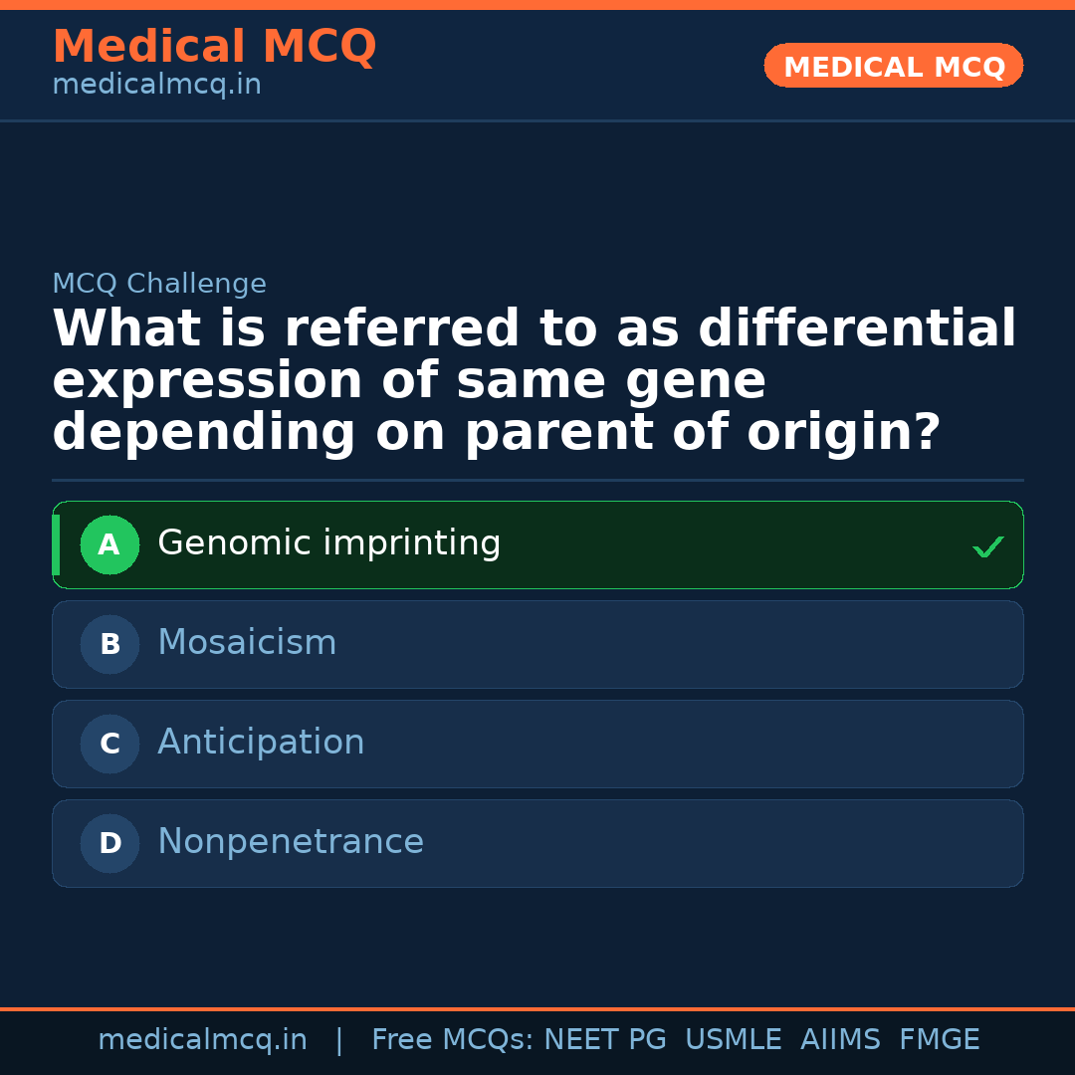This screenshot has height=1075, width=1075.
Task: Select the Nonpenetrance answer text
Action: tap(291, 842)
